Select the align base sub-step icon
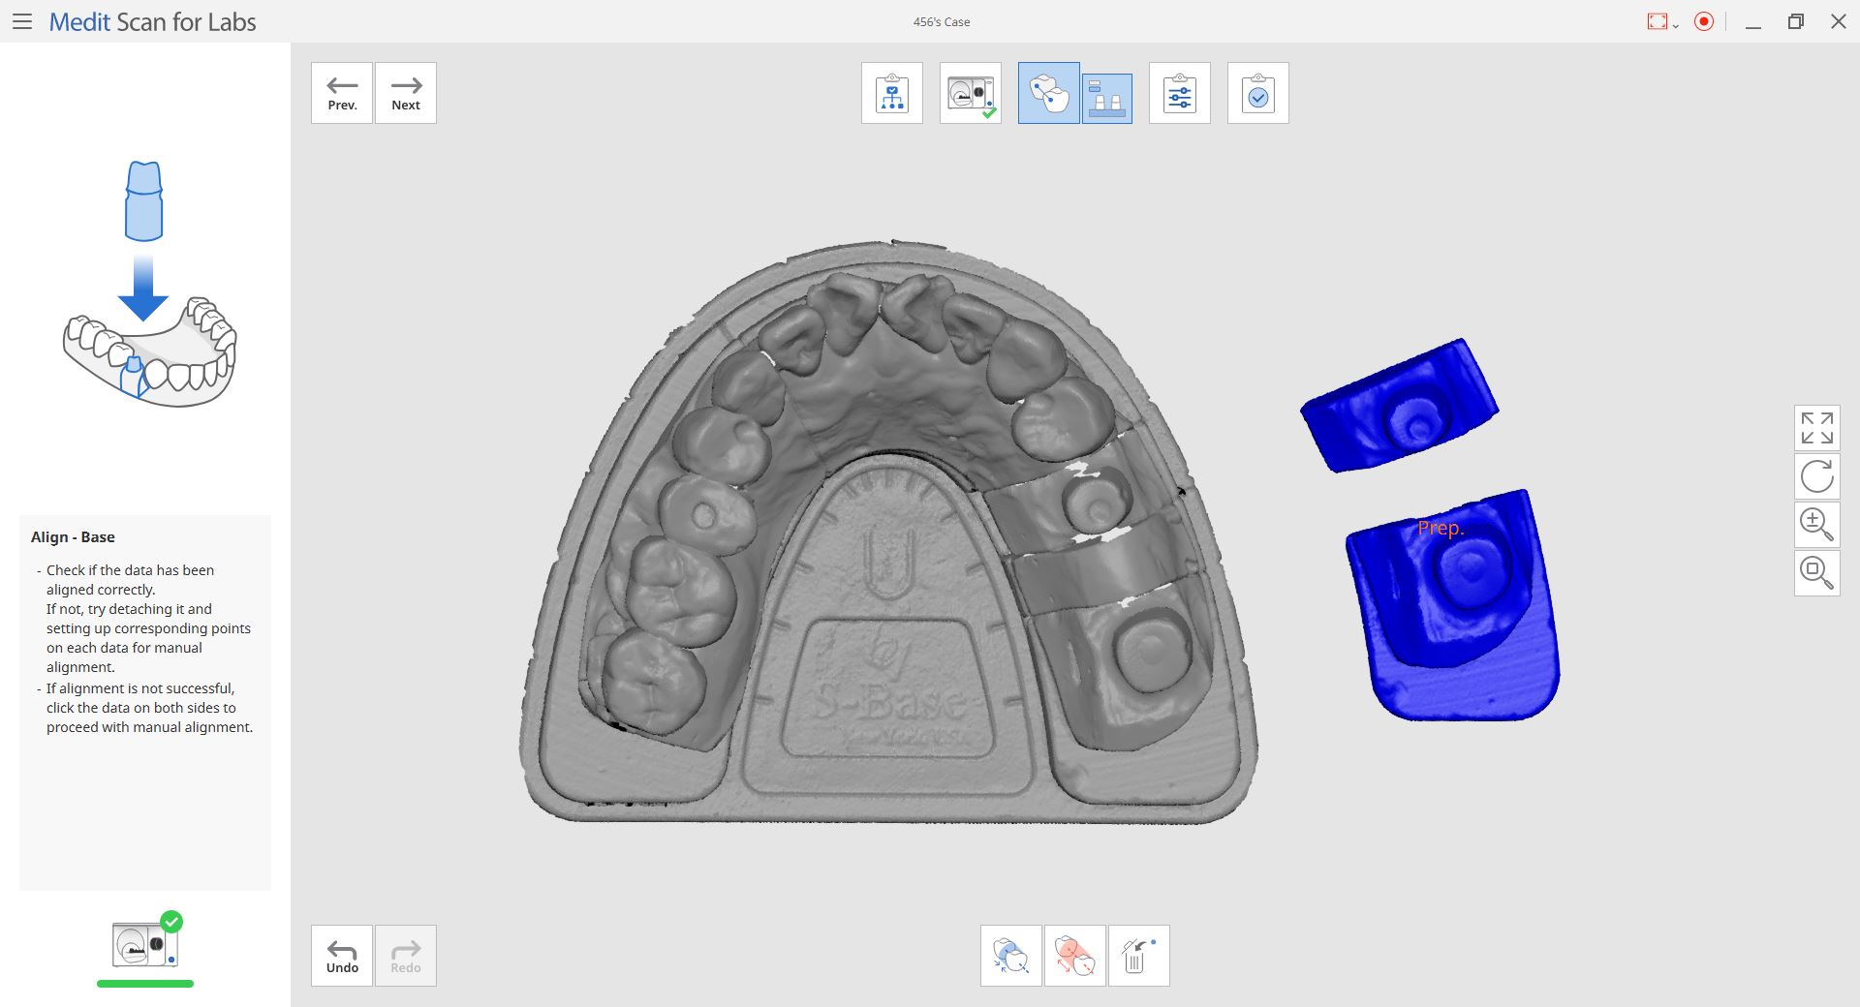The width and height of the screenshot is (1860, 1007). click(x=1107, y=98)
